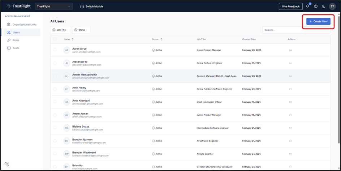The image size is (341, 171).
Task: Click the Create User button
Action: tap(318, 21)
